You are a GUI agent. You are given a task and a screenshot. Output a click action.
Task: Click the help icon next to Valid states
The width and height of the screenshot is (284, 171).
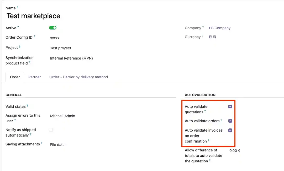tap(27, 106)
